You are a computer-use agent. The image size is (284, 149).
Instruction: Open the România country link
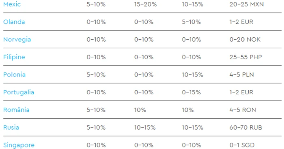16,110
